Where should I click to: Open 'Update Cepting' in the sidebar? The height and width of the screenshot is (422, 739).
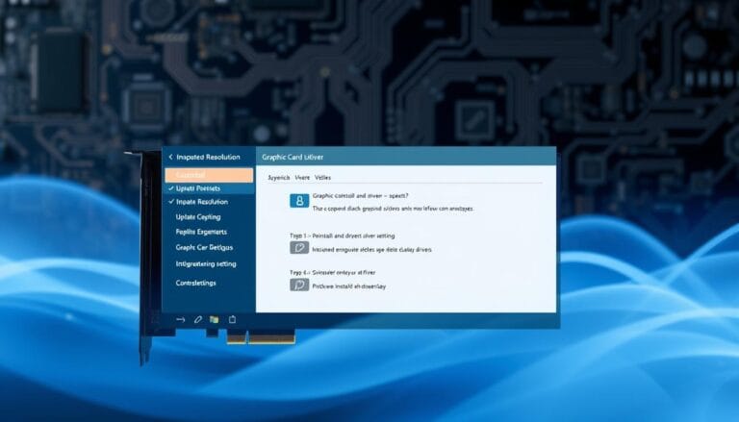pos(198,217)
